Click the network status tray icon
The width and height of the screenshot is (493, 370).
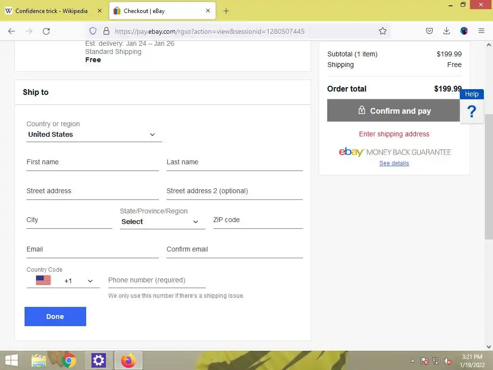436,361
